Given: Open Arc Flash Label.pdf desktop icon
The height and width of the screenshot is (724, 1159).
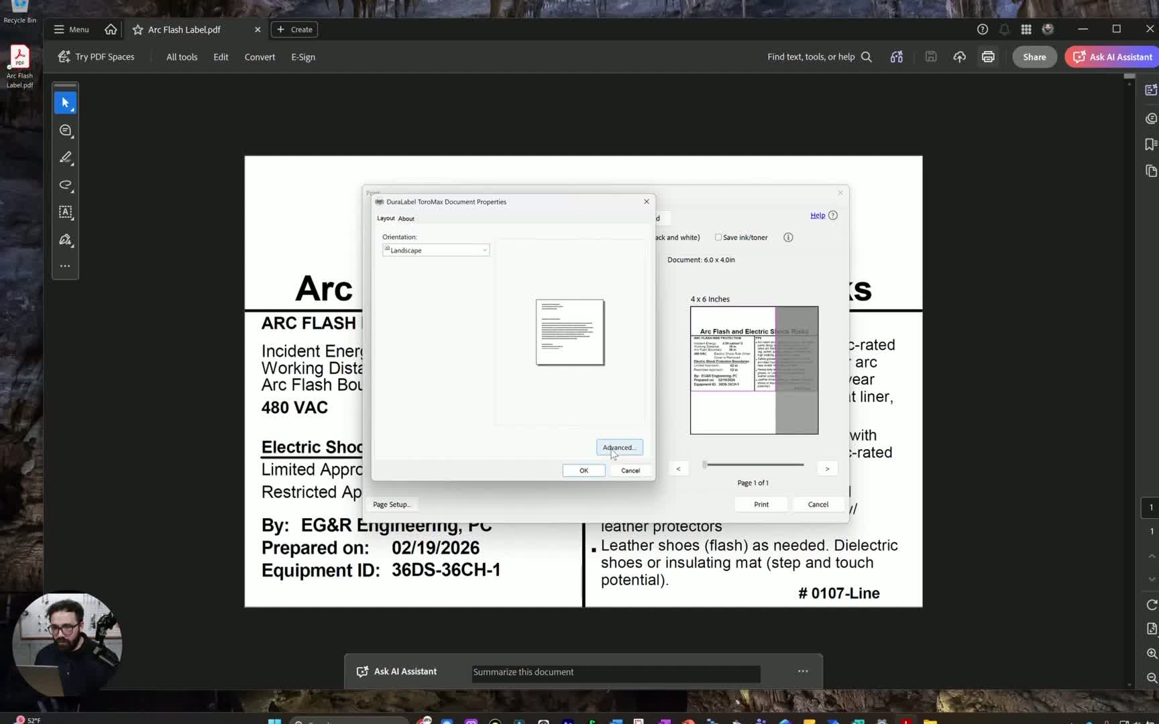Looking at the screenshot, I should click(19, 66).
